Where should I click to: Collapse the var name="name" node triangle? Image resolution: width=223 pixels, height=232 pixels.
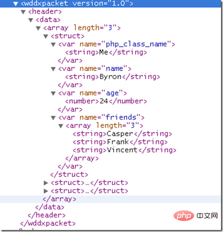pyautogui.click(x=53, y=69)
